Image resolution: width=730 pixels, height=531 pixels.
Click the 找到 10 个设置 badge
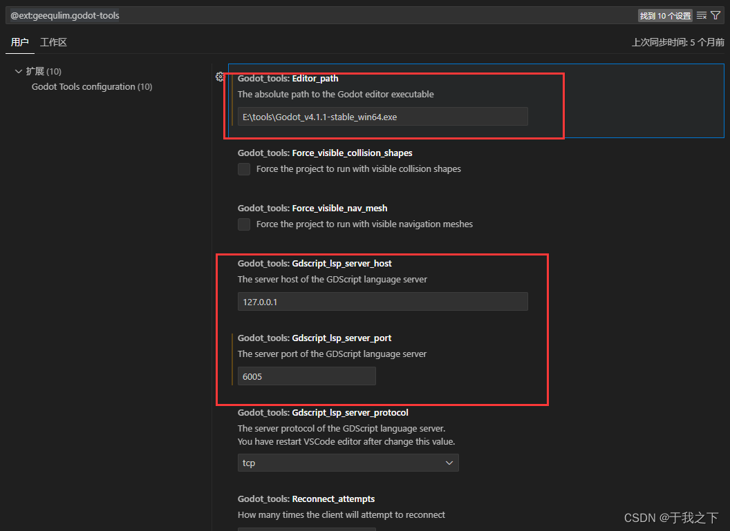click(664, 15)
